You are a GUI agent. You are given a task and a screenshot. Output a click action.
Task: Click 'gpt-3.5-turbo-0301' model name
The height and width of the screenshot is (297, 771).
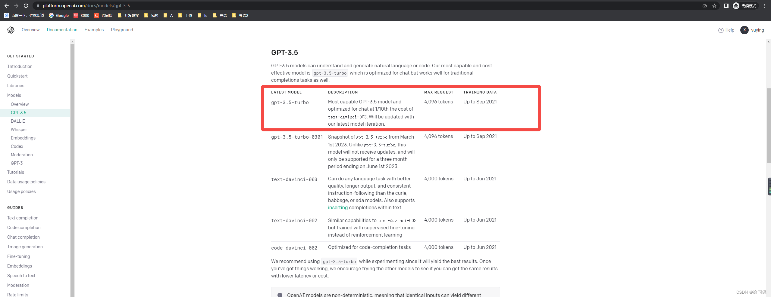pyautogui.click(x=297, y=137)
